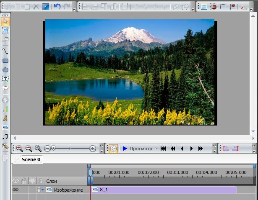Toggle the dotted corner rulers icon
The width and height of the screenshot is (258, 200).
pos(223,7)
